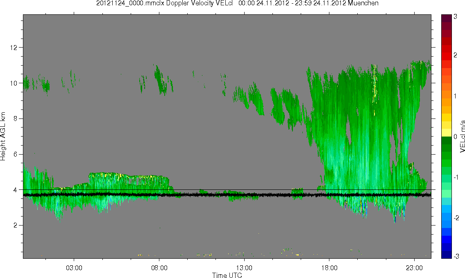
Task: Pick the dark blue bottom colorbar segment
Action: [446, 255]
